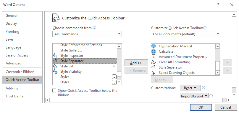Image resolution: width=239 pixels, height=113 pixels.
Task: Select Calculate in toolbar list
Action: tap(183, 51)
